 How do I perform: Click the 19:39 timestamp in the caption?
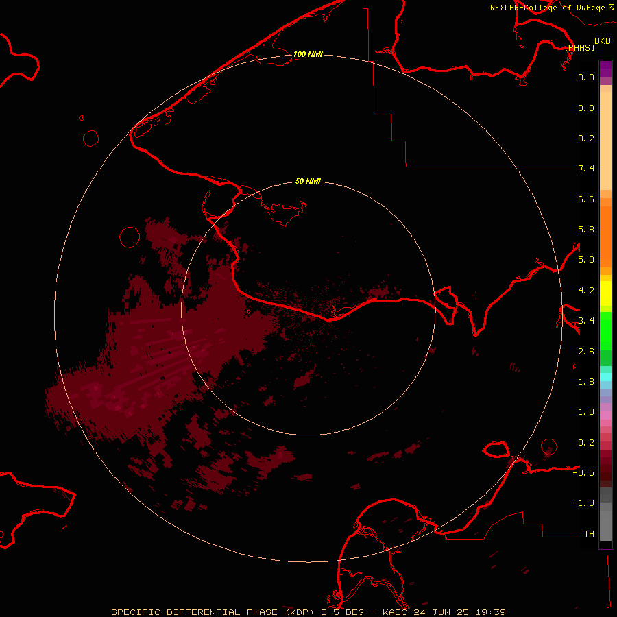click(x=492, y=612)
